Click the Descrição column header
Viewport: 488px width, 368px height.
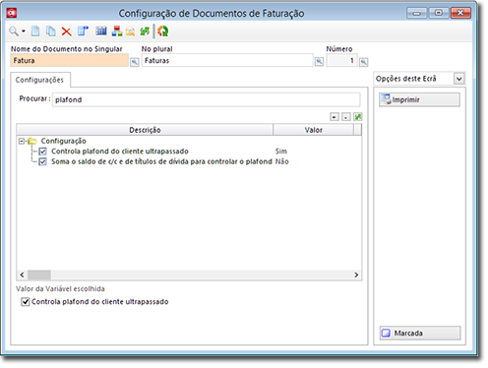145,130
